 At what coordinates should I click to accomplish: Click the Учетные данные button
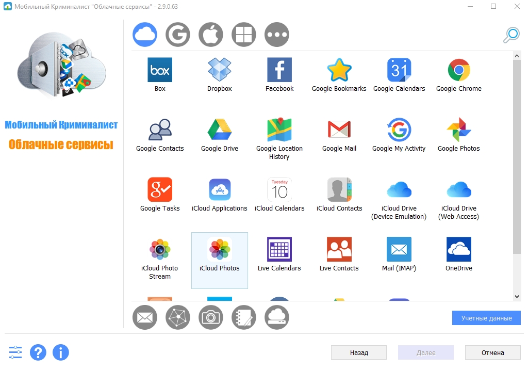coord(486,318)
